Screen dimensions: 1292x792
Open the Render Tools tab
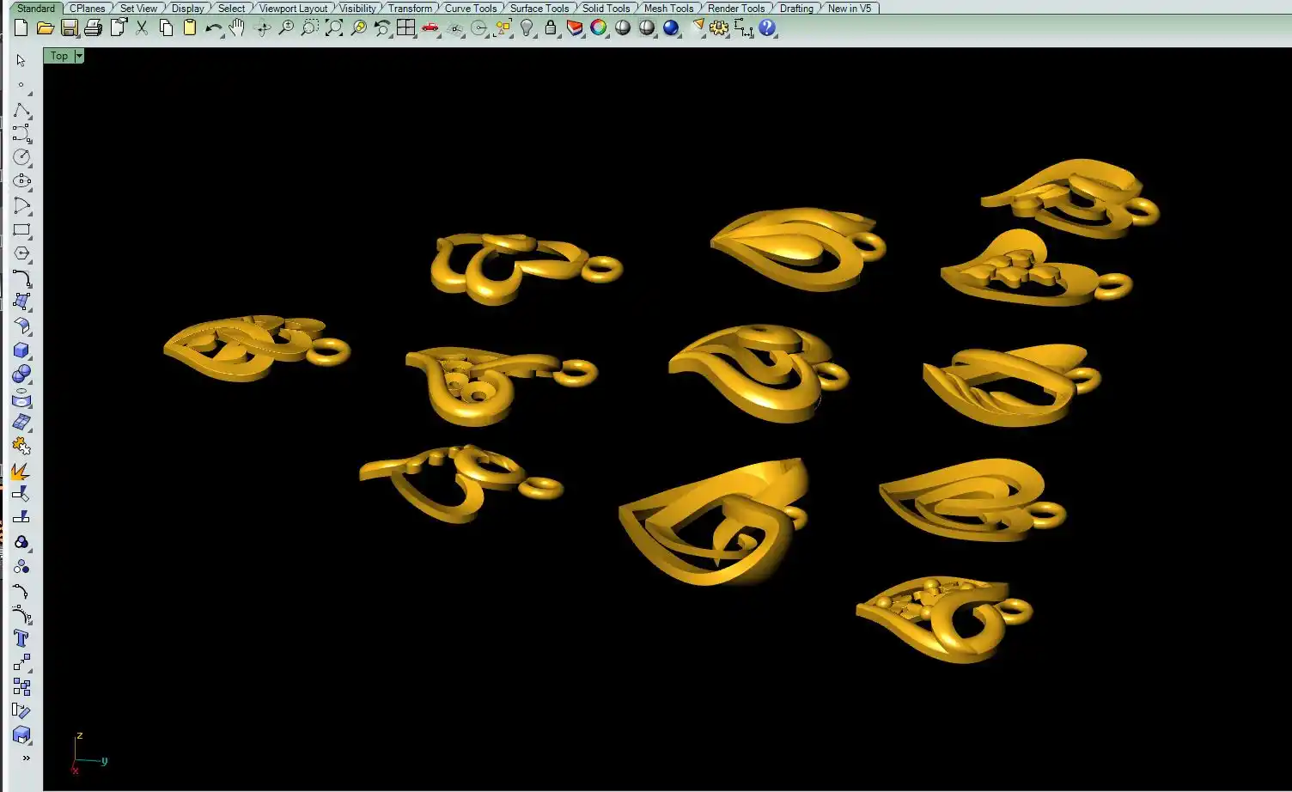[735, 9]
